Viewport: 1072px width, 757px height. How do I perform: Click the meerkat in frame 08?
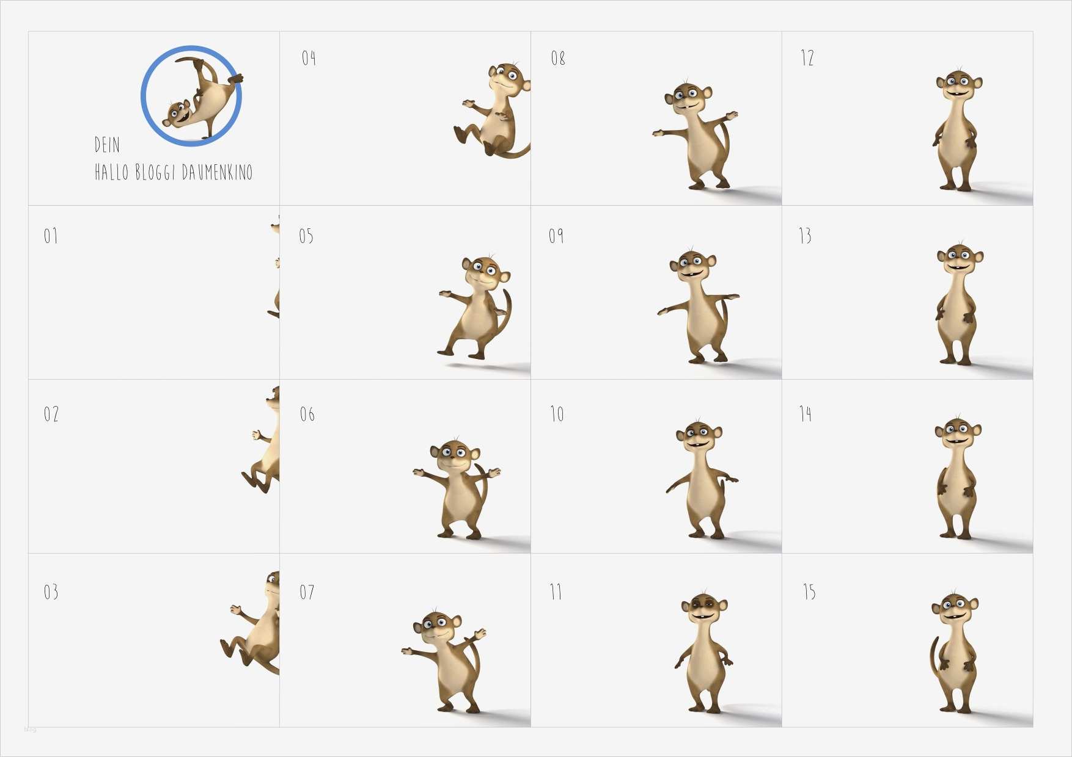(x=695, y=135)
